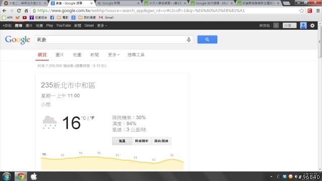Select the 降雨機率 precipitation chart button

click(x=142, y=141)
